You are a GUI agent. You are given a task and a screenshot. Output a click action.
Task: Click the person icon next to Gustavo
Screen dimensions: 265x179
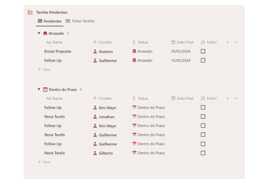coord(95,51)
